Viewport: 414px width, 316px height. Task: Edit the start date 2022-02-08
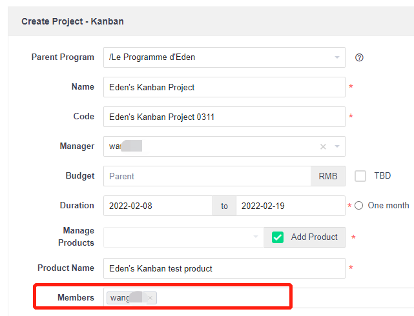tap(158, 206)
